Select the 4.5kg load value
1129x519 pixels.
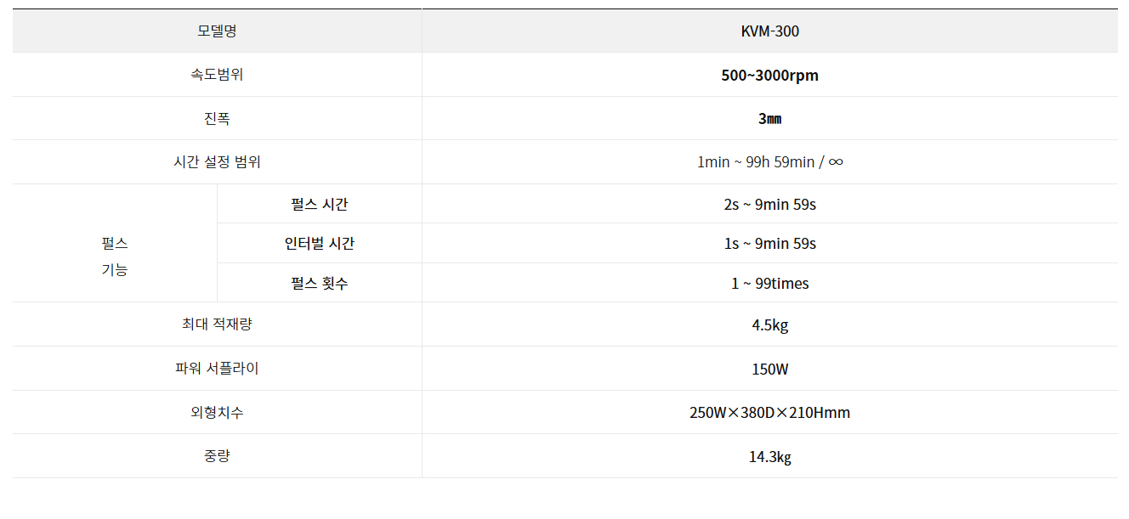coord(769,324)
